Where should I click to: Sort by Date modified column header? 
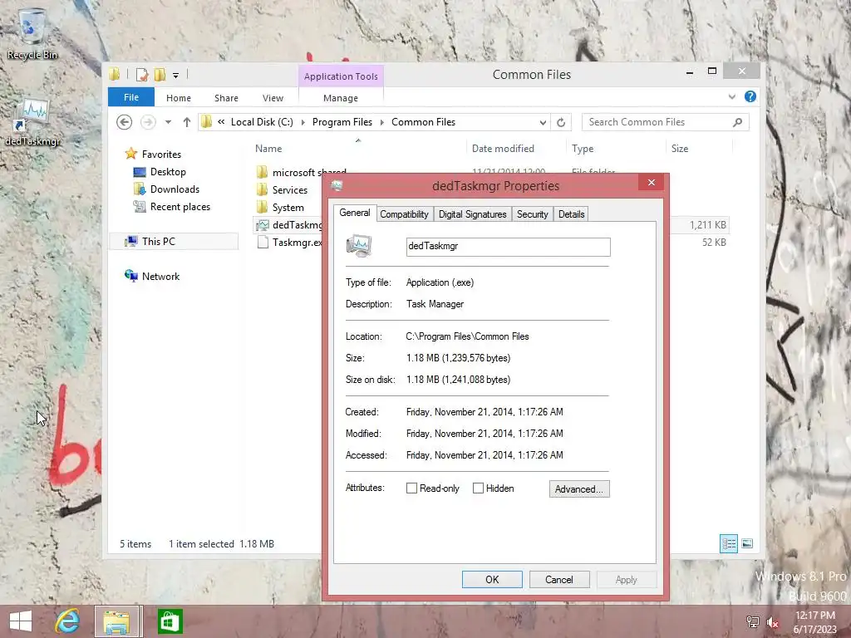pos(503,149)
